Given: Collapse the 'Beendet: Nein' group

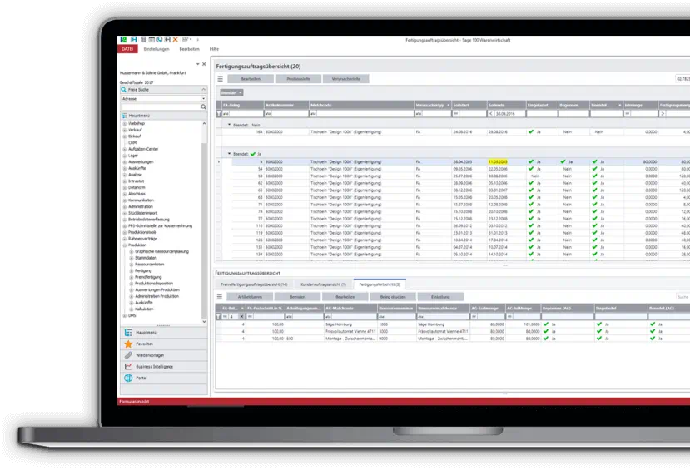Looking at the screenshot, I should click(x=229, y=125).
